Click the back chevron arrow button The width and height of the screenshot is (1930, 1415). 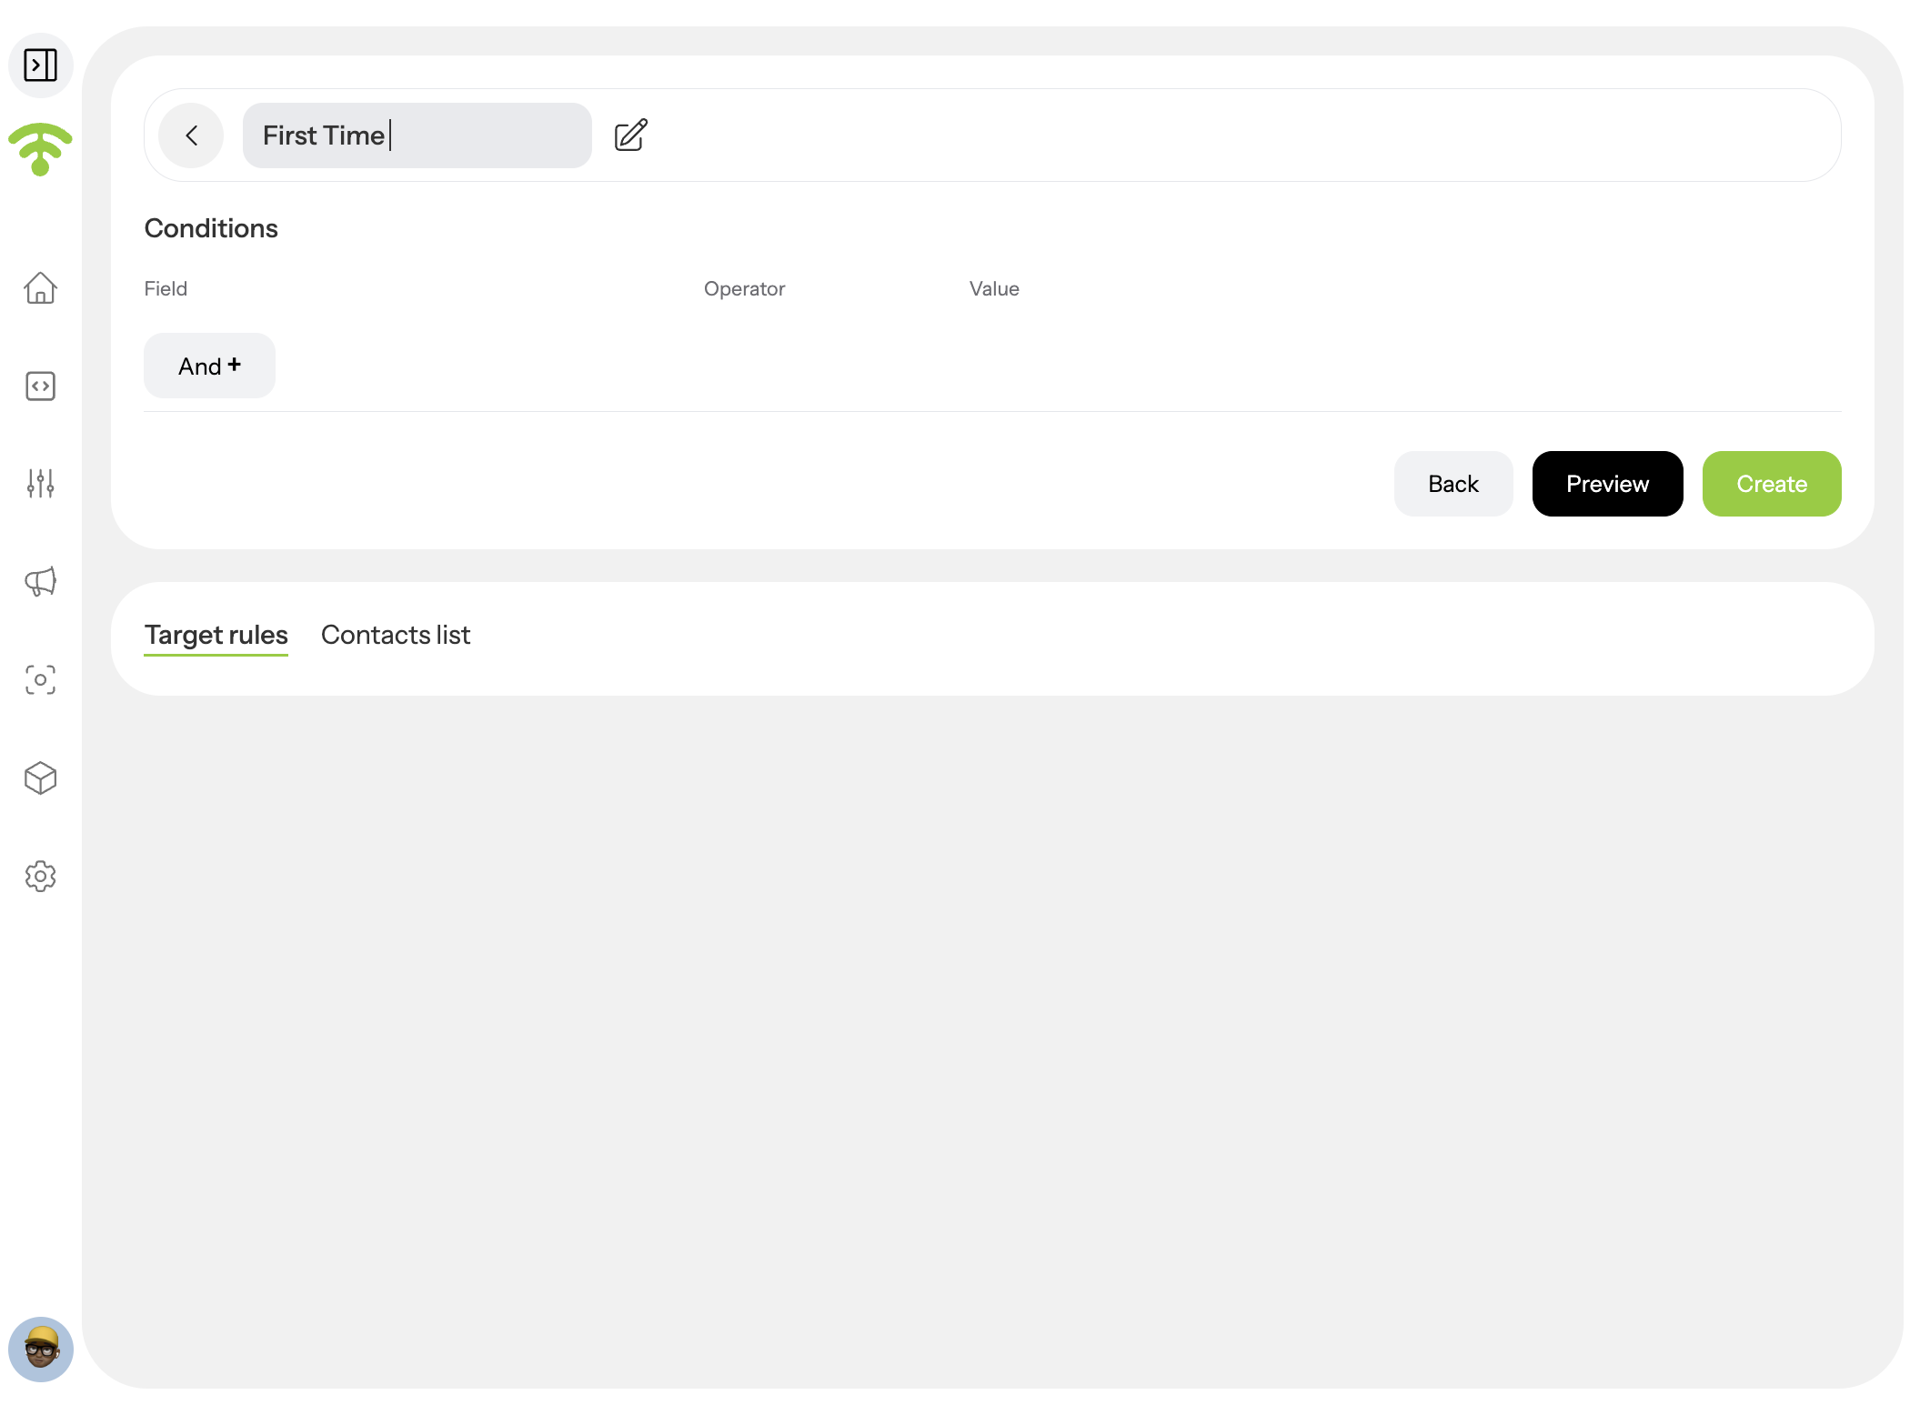[x=191, y=135]
